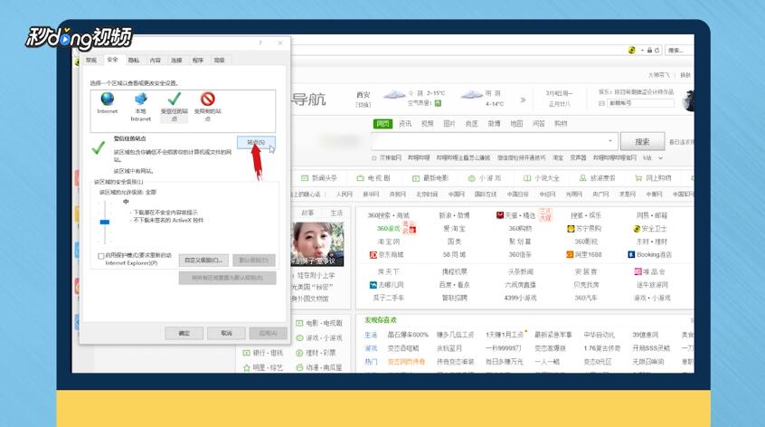Click 理财·彩票 category icon link
765x427 pixels.
click(x=316, y=352)
